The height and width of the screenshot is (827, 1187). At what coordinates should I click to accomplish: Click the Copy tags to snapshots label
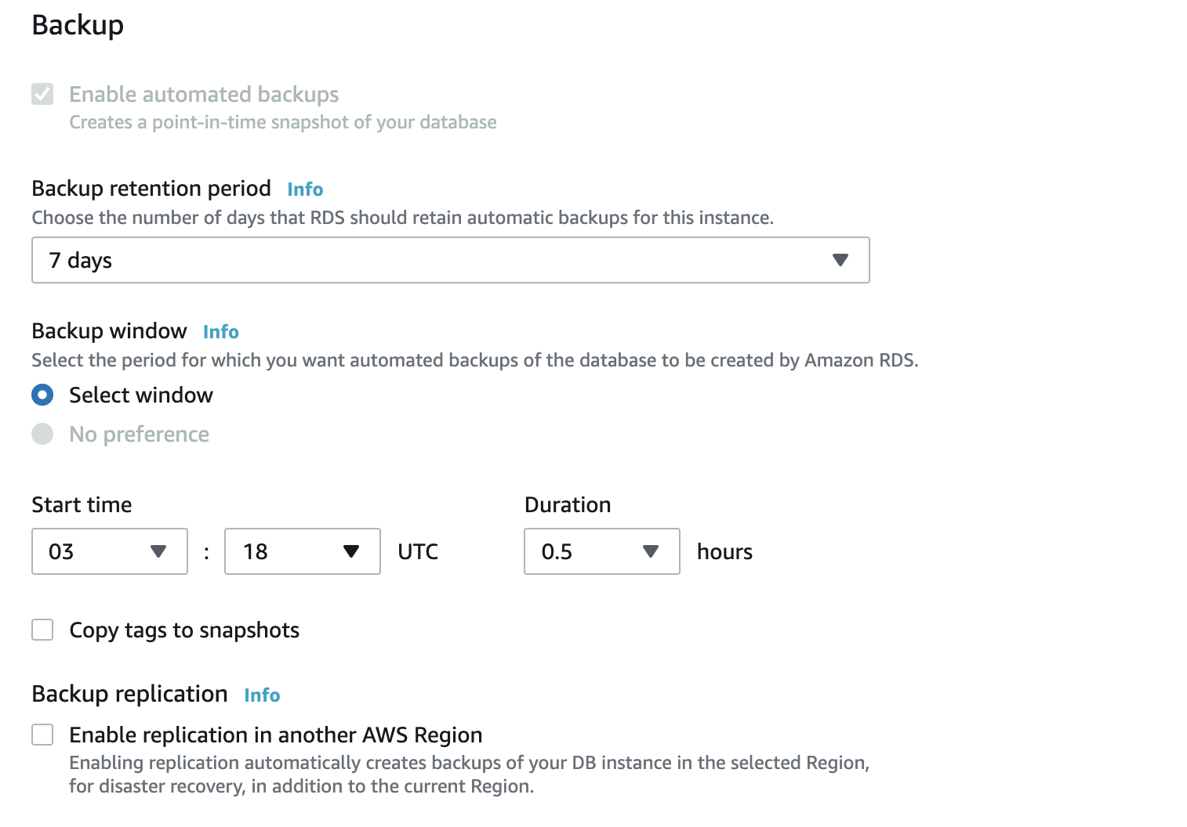[184, 630]
